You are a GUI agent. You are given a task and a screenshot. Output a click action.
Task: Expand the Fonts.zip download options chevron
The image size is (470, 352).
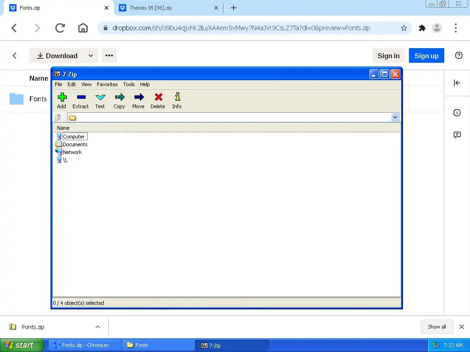click(98, 327)
